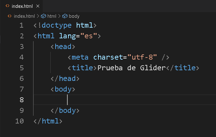Click the "utf-8" attribute value

tap(142, 57)
